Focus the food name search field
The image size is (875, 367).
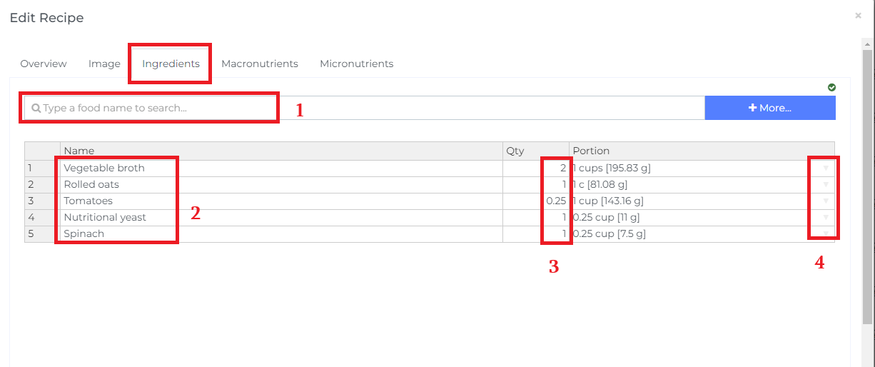pyautogui.click(x=157, y=109)
